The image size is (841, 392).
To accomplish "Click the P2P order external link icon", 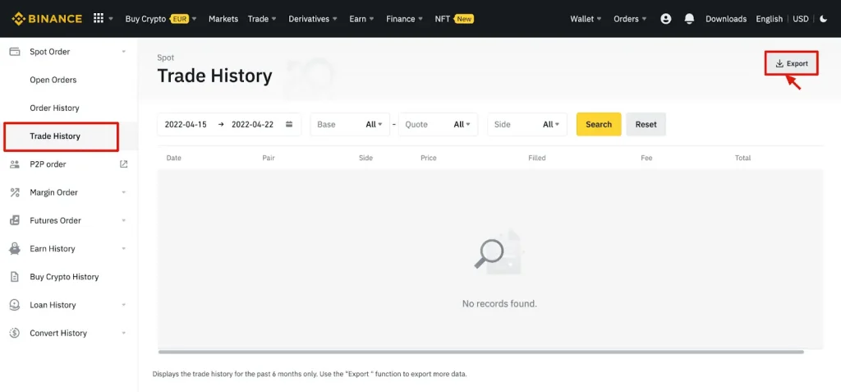I will coord(124,164).
